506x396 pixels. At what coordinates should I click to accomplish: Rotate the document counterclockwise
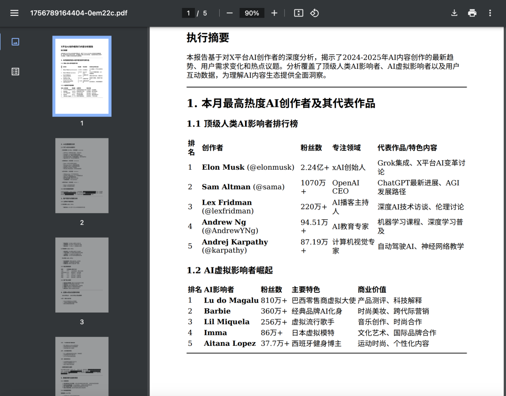314,13
